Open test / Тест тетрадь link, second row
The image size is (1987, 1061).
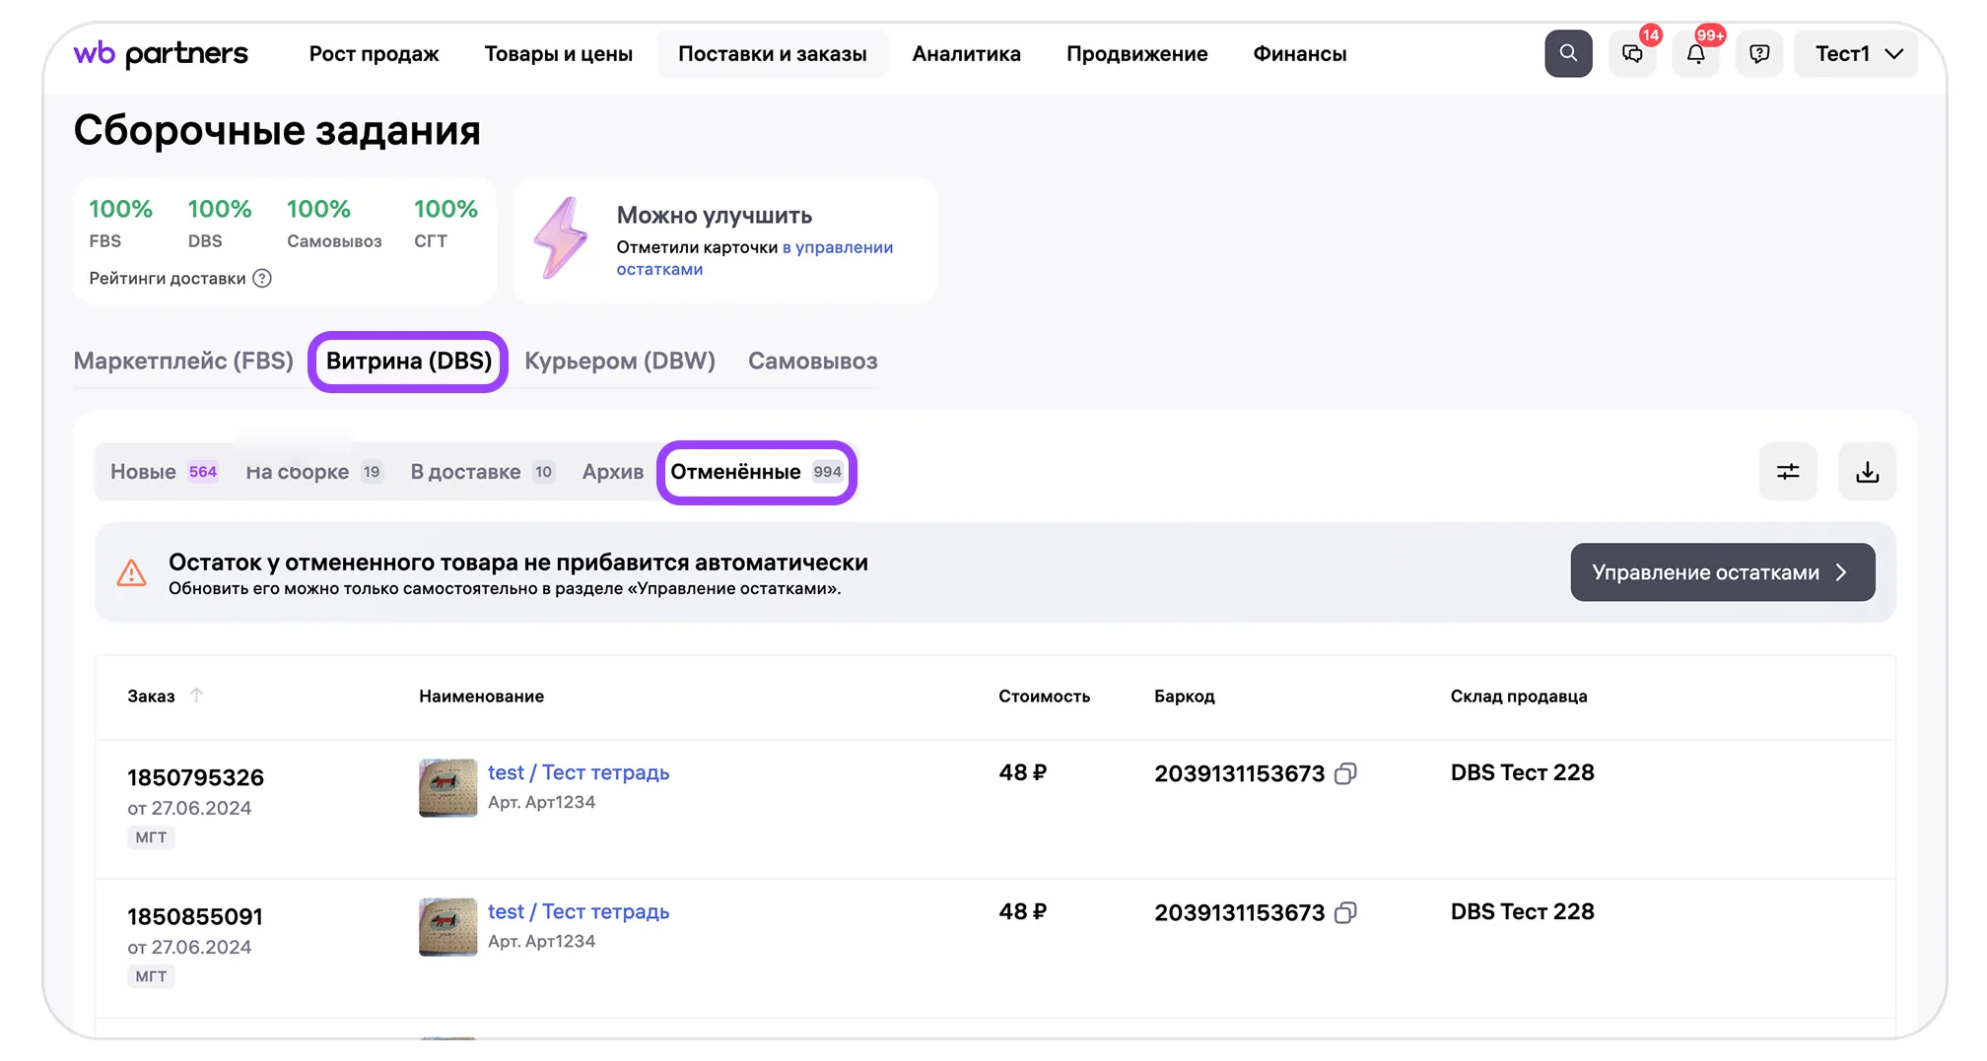(578, 912)
